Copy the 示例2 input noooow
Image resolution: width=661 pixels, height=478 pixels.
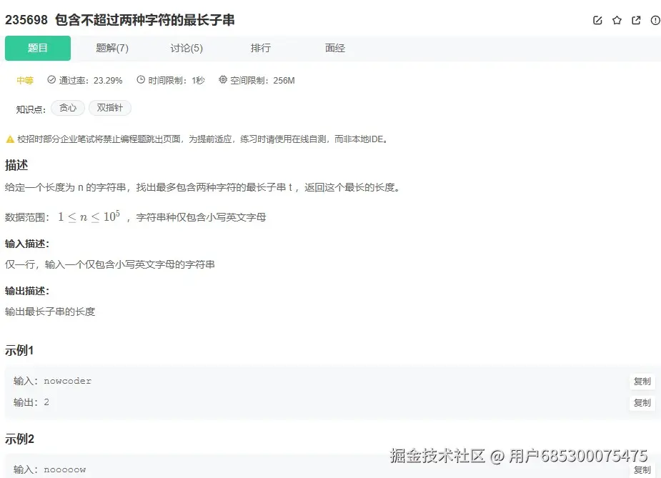641,469
